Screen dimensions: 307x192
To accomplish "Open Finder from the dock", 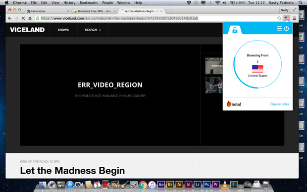I will click(43, 185).
